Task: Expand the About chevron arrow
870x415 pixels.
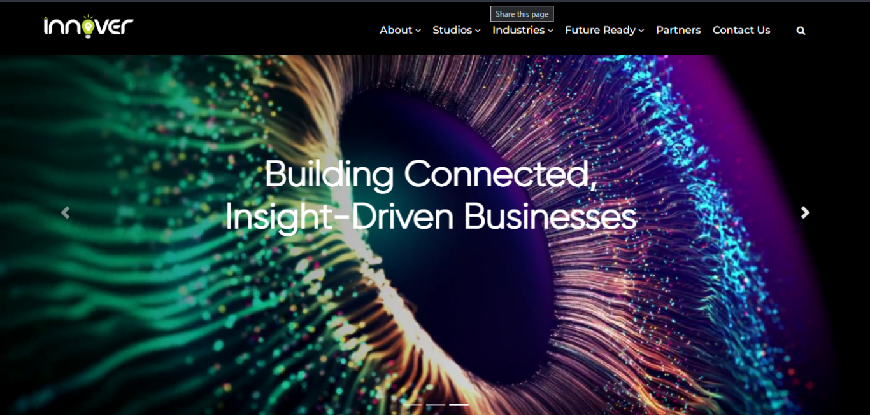Action: point(418,31)
